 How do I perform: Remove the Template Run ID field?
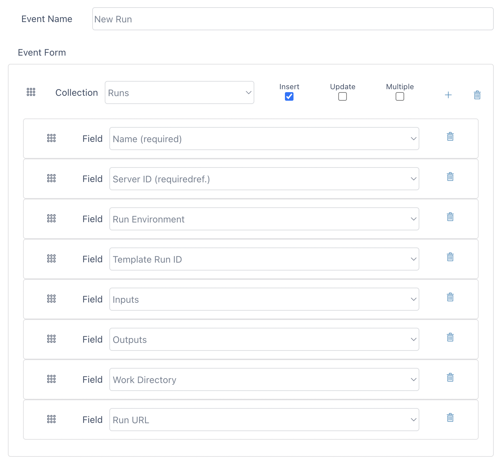point(450,257)
